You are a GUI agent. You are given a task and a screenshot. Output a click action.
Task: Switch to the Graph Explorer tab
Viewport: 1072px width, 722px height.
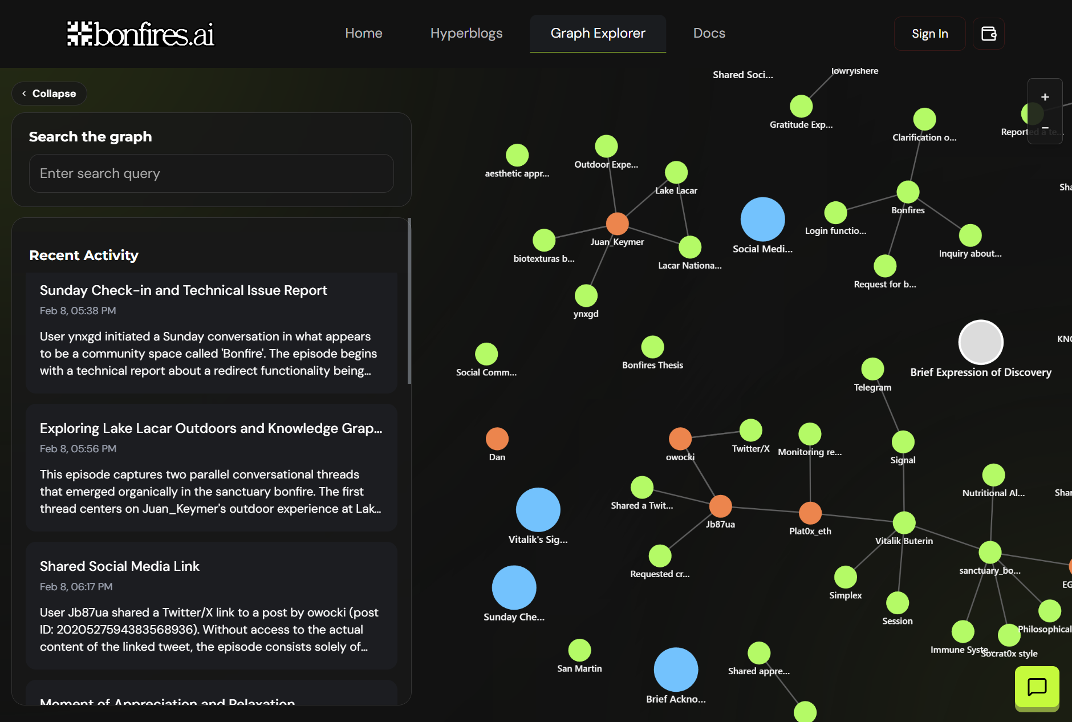[x=598, y=34]
